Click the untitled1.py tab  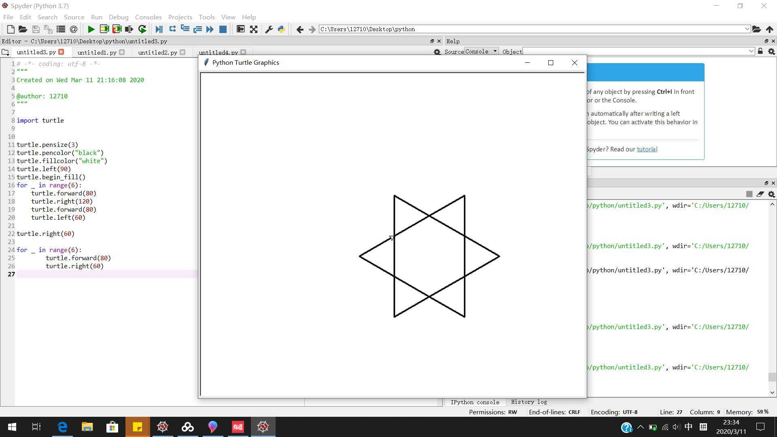97,52
